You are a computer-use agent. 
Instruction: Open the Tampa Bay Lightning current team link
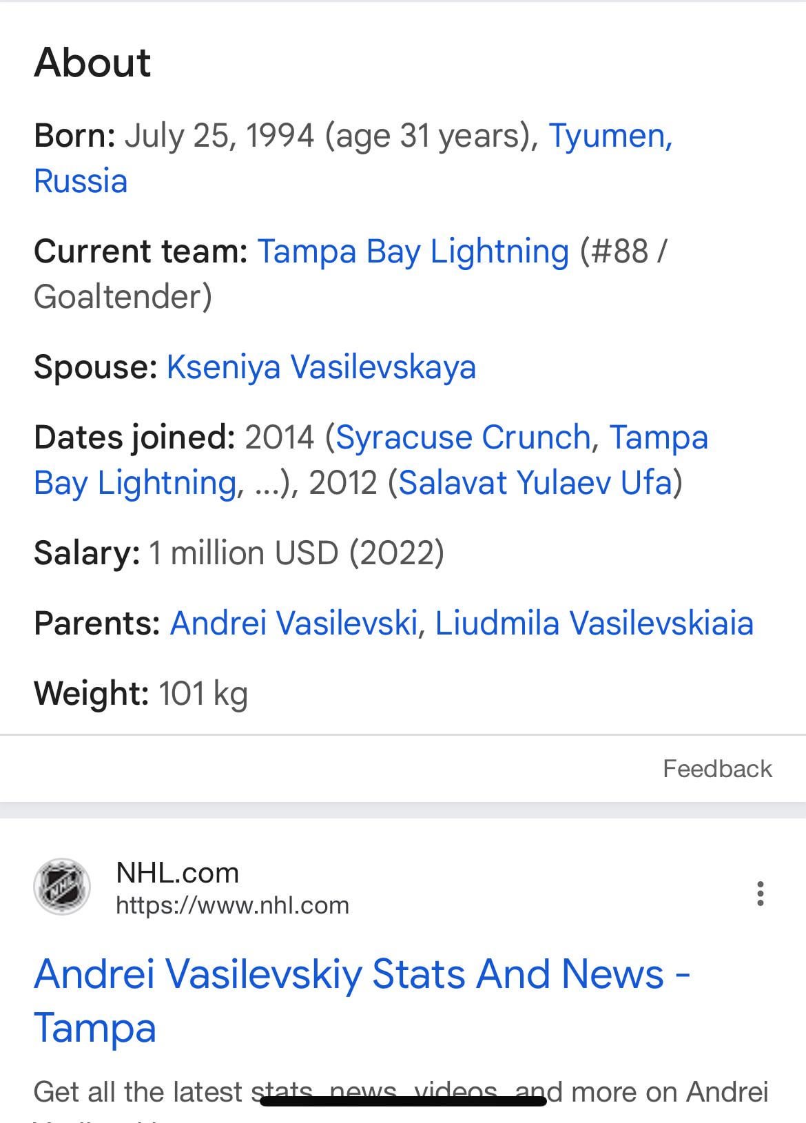413,251
